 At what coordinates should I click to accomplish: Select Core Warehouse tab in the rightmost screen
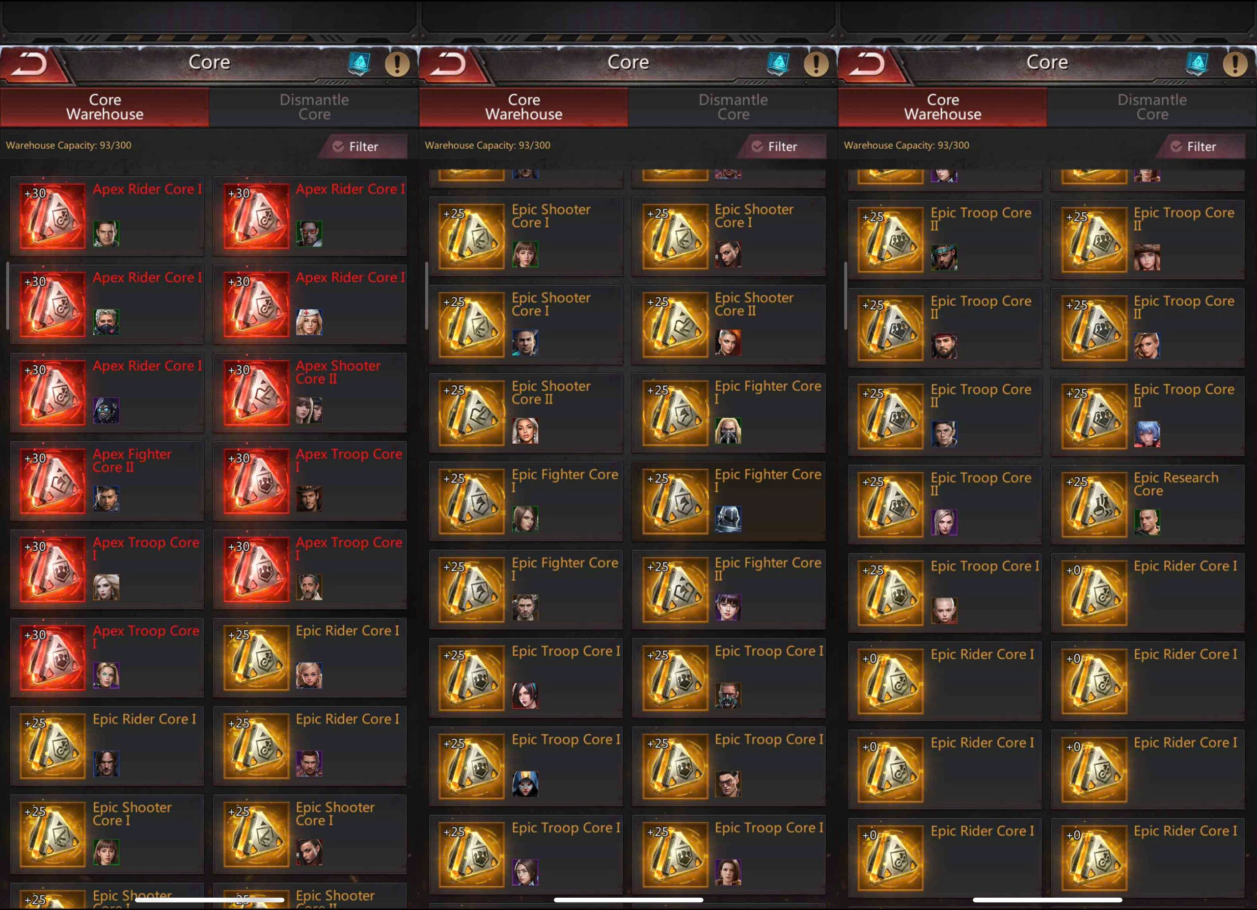coord(943,107)
